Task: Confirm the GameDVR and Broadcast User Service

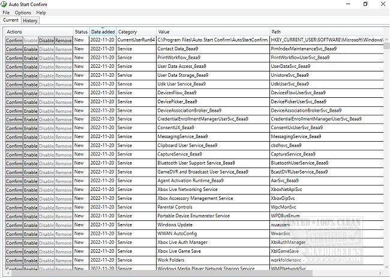Action: pos(14,172)
